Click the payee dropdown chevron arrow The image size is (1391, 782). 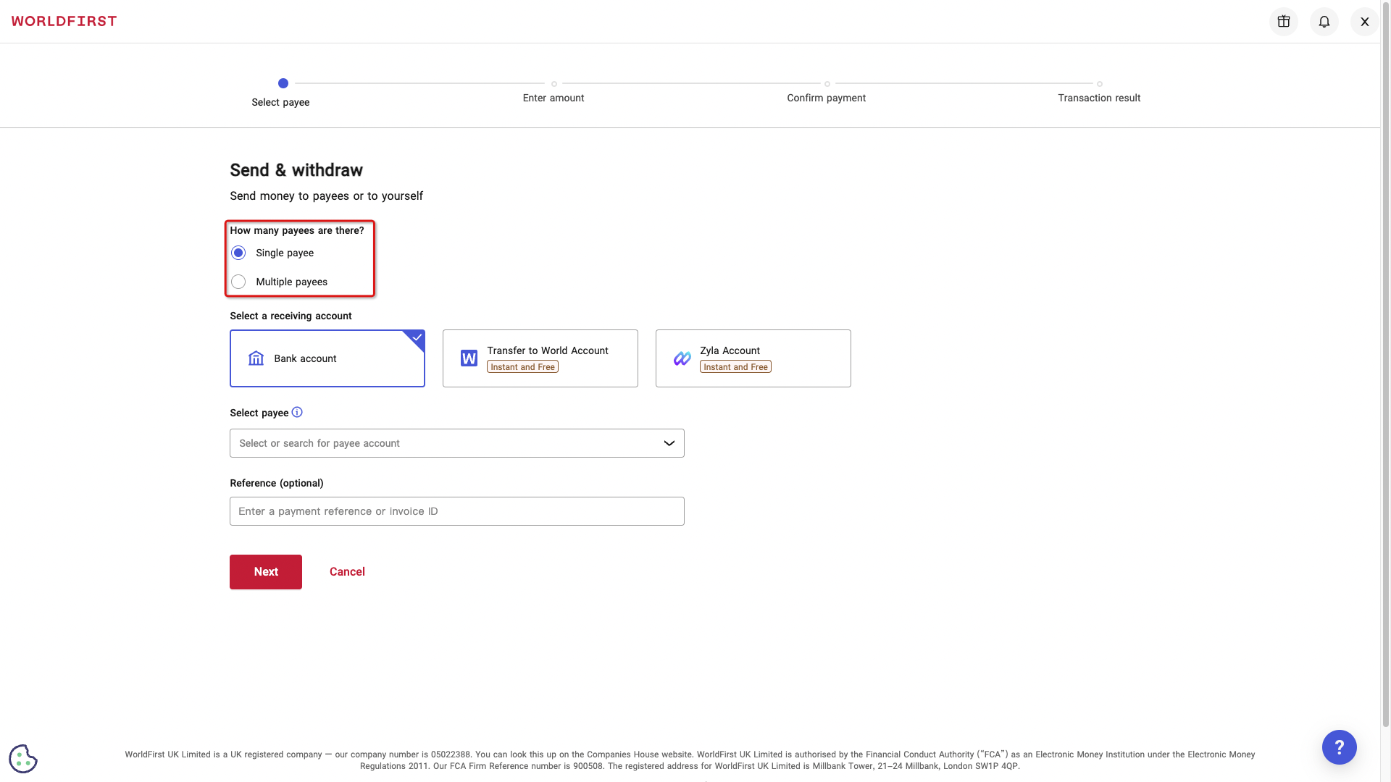pyautogui.click(x=669, y=443)
